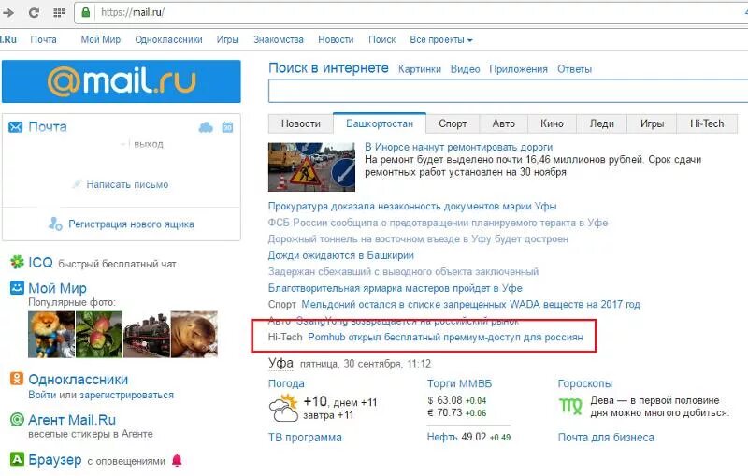Open the calendar icon in Почта panel
The height and width of the screenshot is (476, 748).
227,127
